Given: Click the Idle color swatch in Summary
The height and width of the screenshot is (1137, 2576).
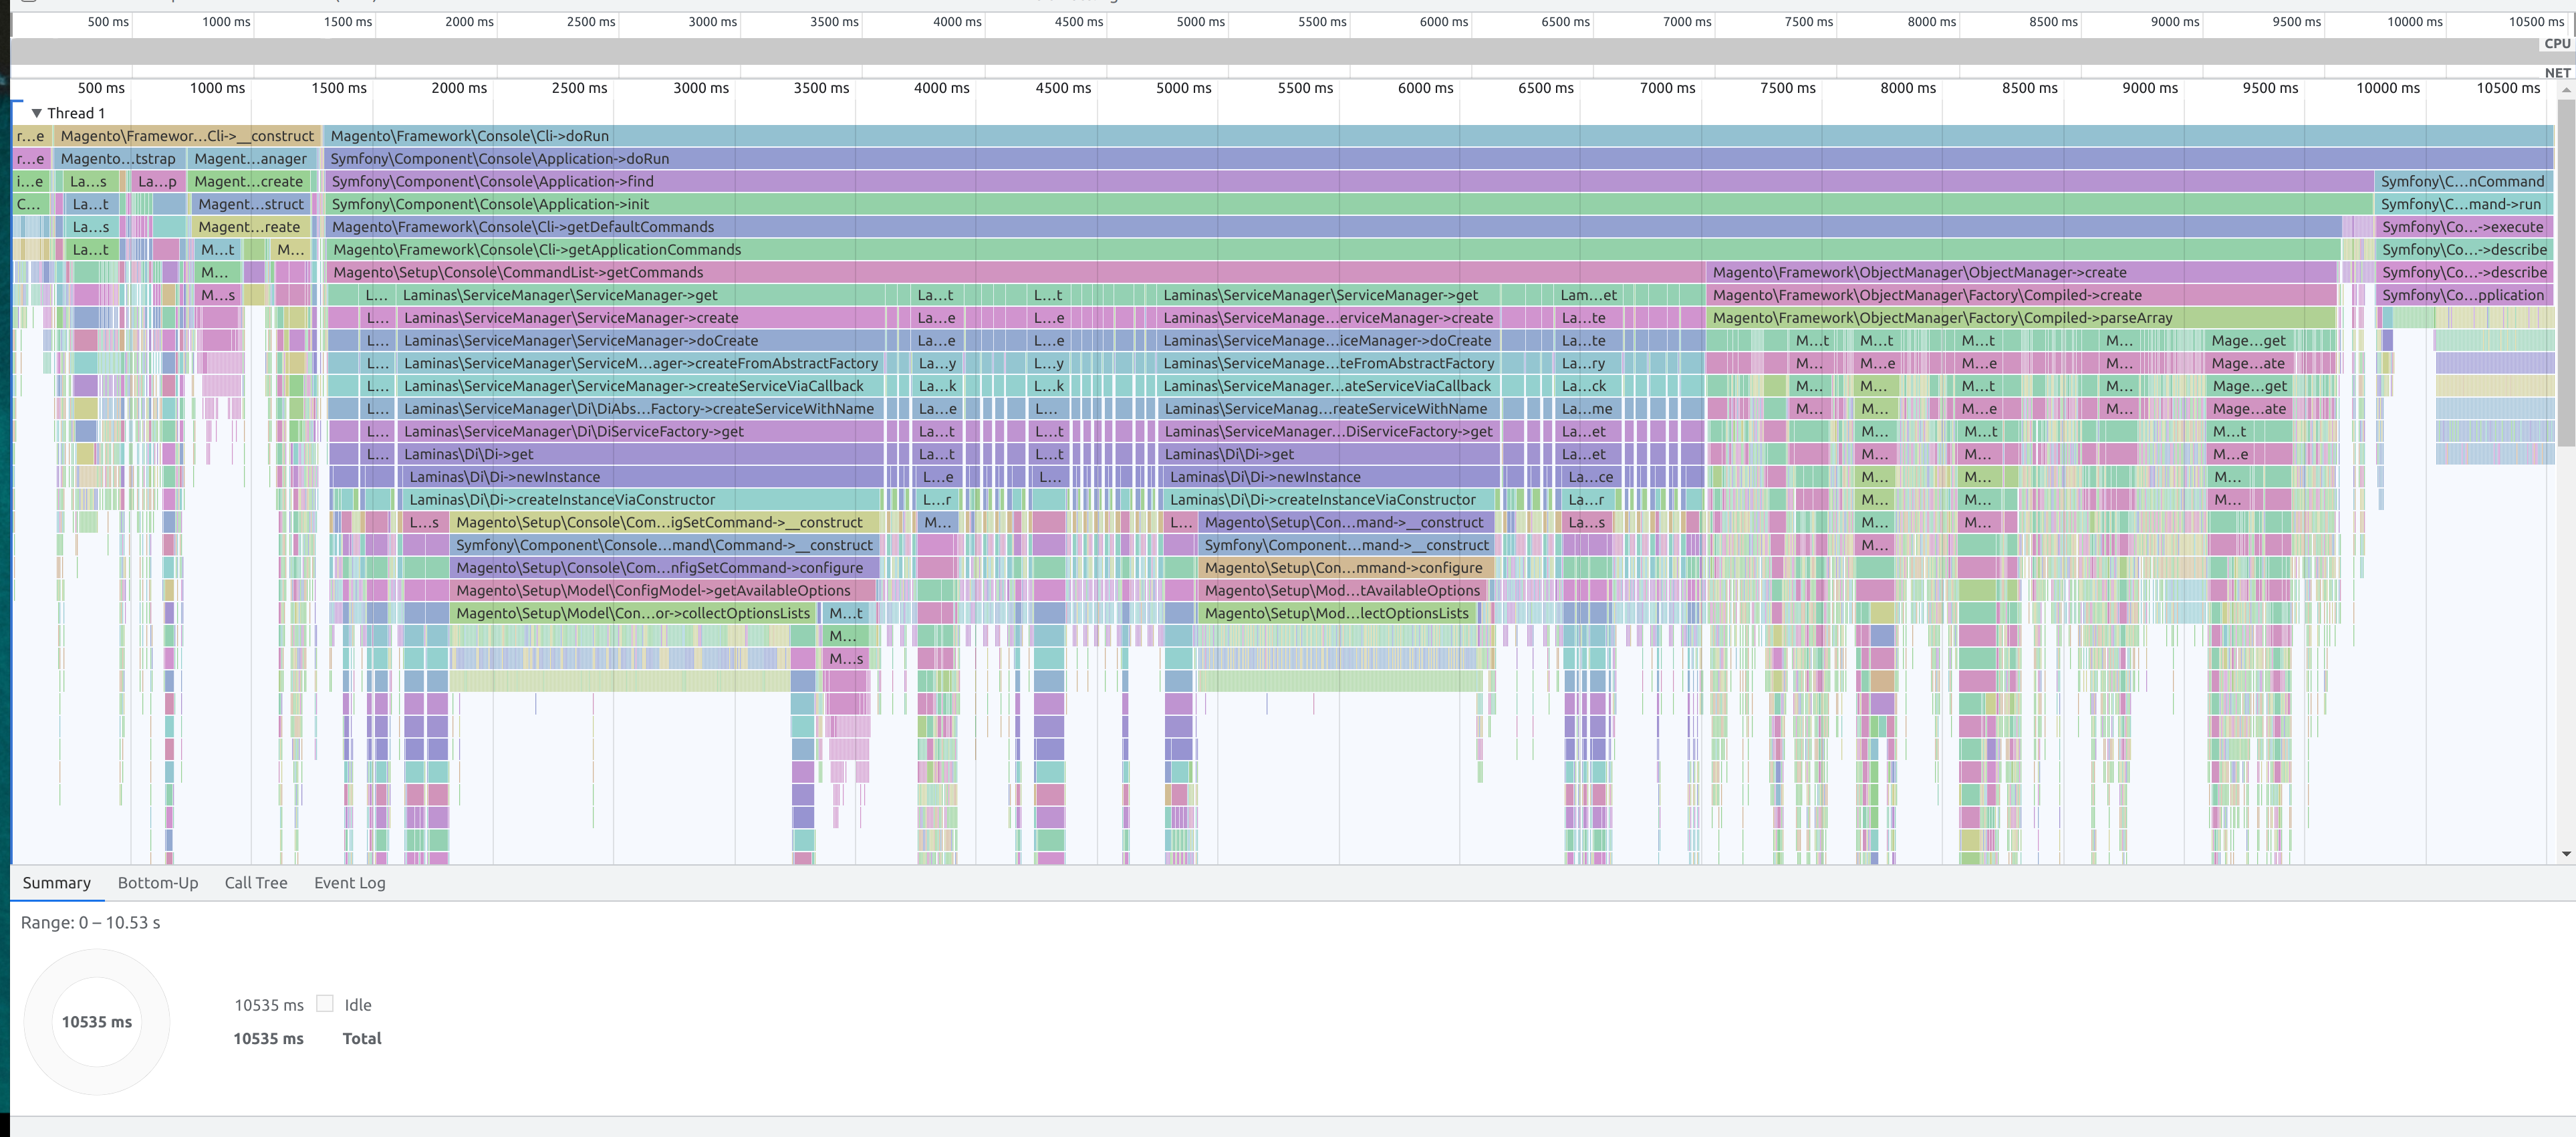Looking at the screenshot, I should [x=325, y=1003].
